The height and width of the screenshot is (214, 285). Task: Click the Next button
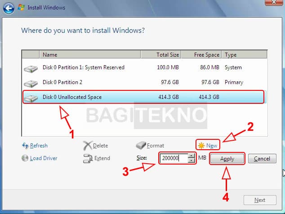[x=260, y=200]
